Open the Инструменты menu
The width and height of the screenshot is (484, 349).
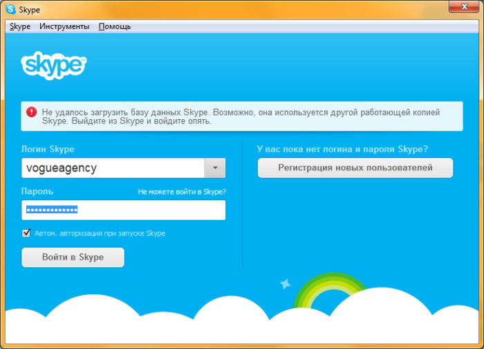(64, 26)
